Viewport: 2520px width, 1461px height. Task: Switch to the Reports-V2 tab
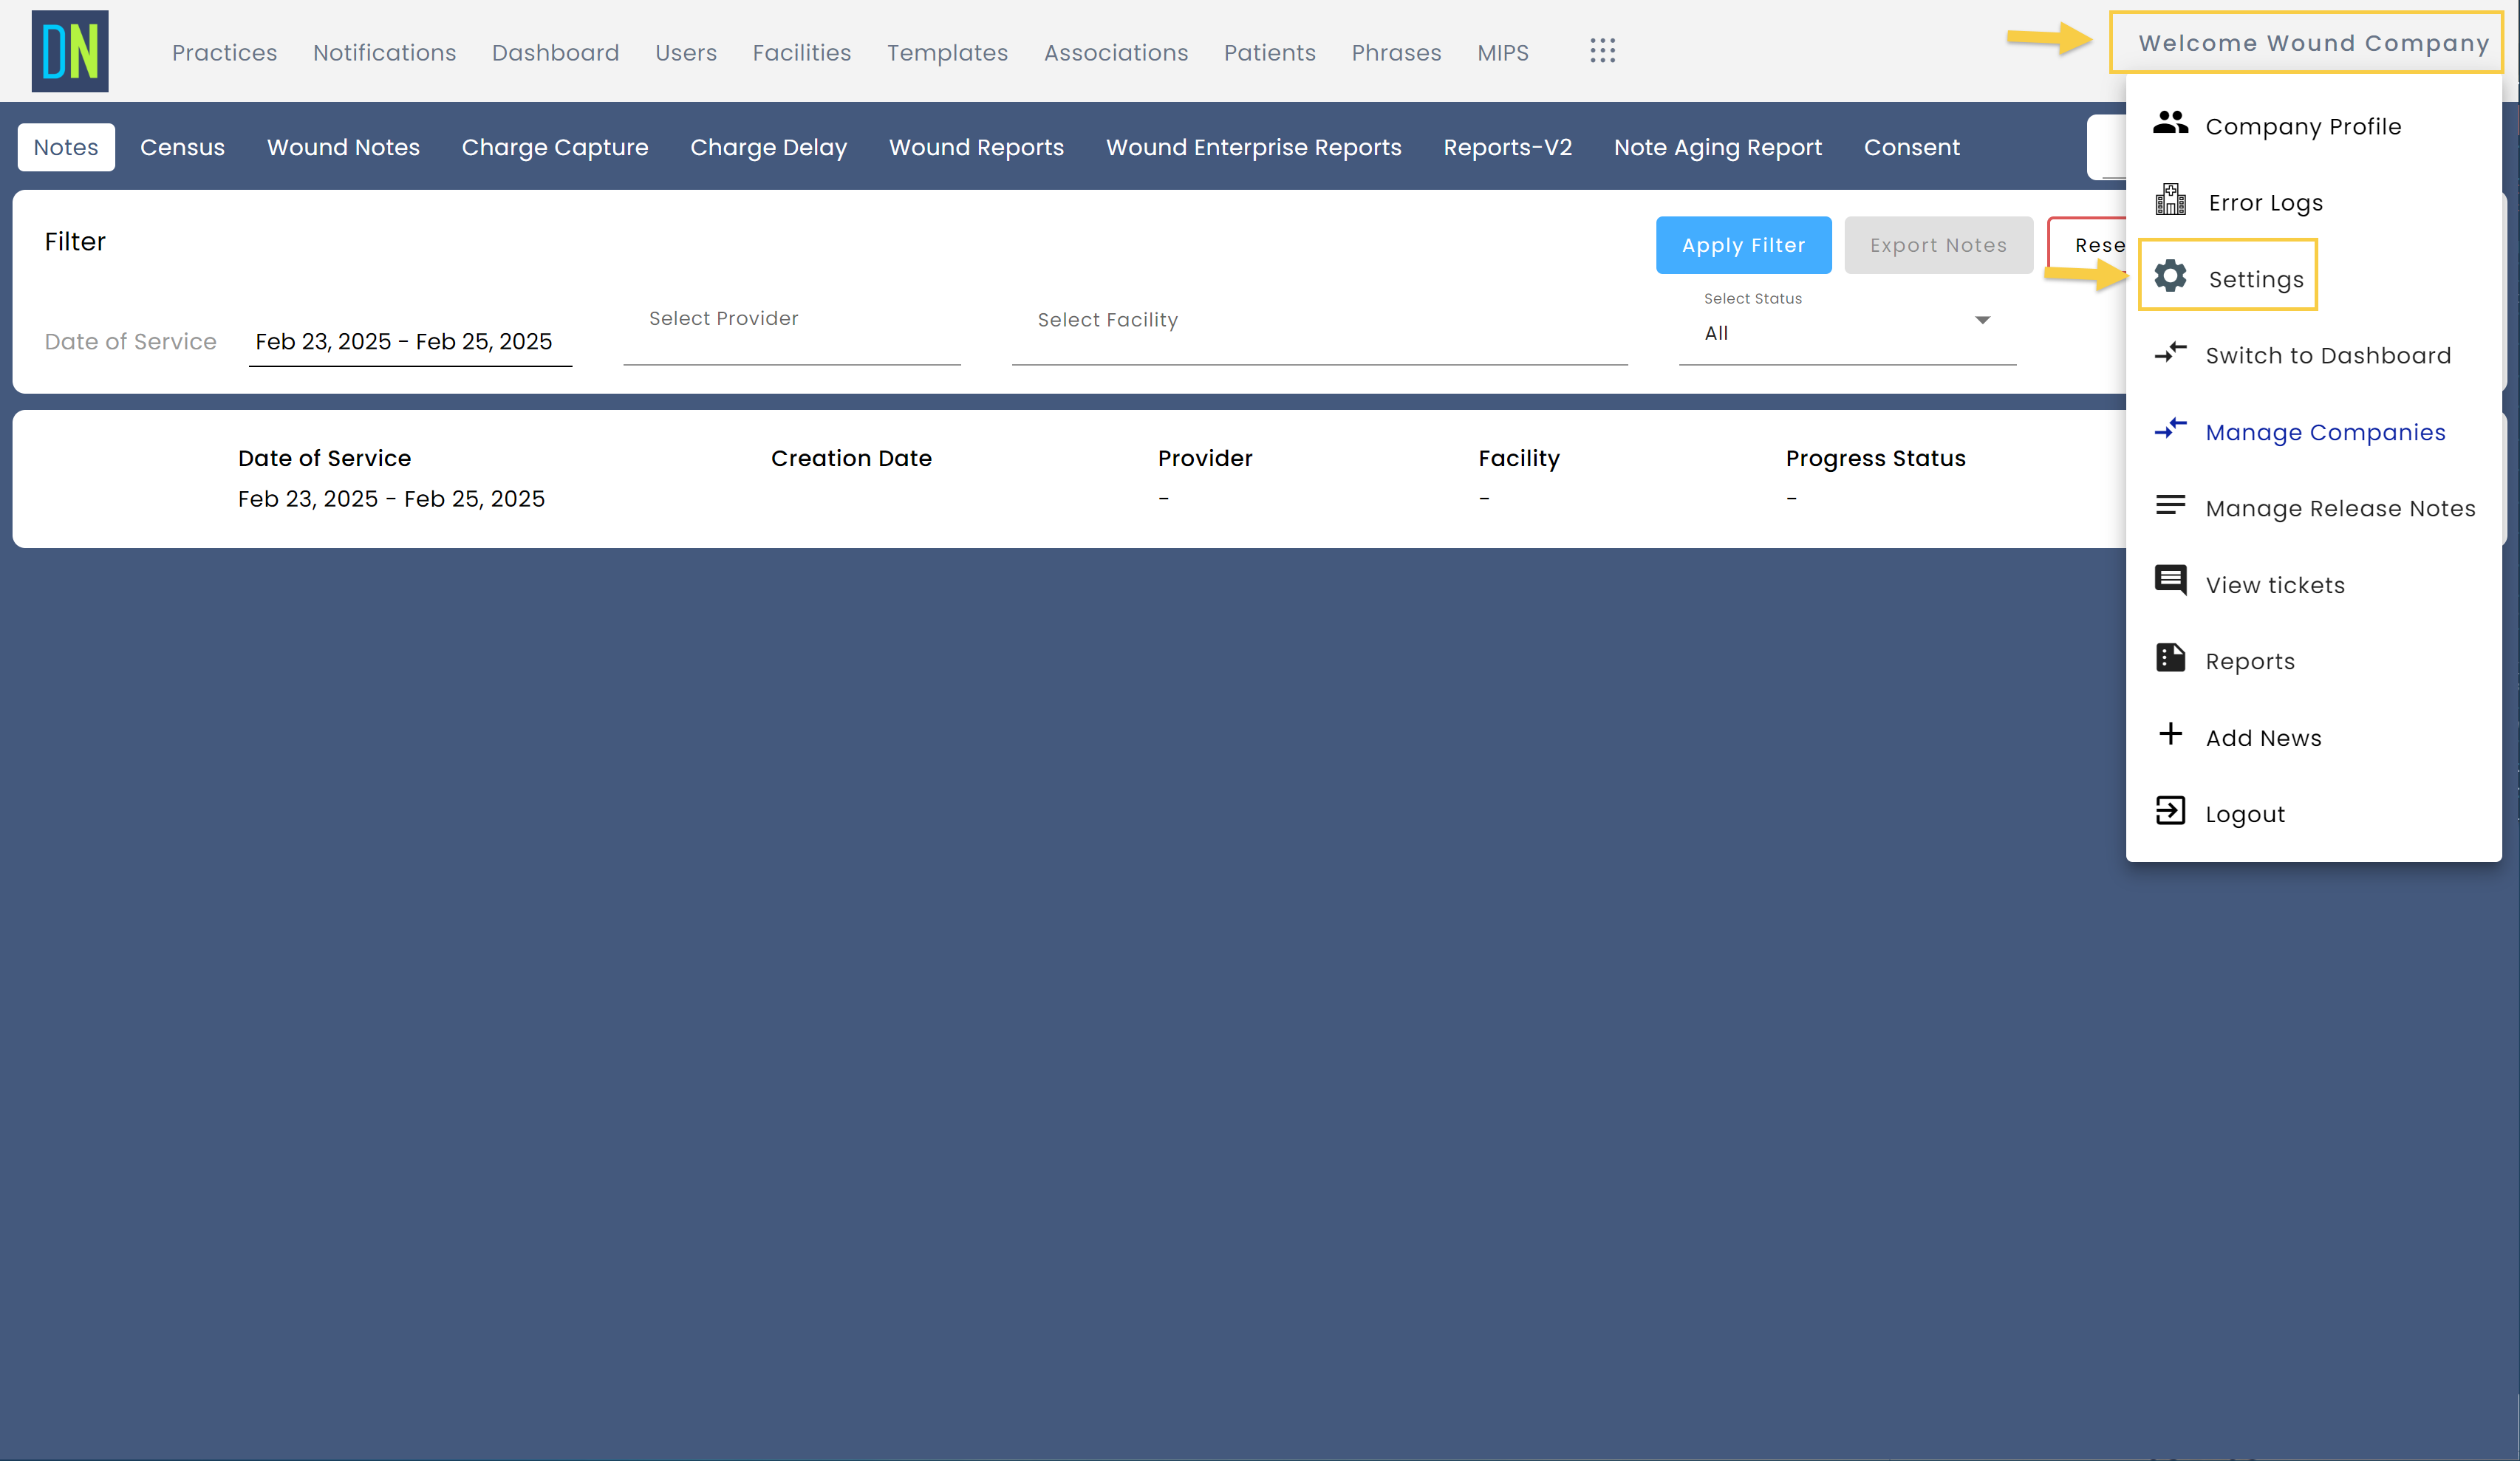[1507, 148]
